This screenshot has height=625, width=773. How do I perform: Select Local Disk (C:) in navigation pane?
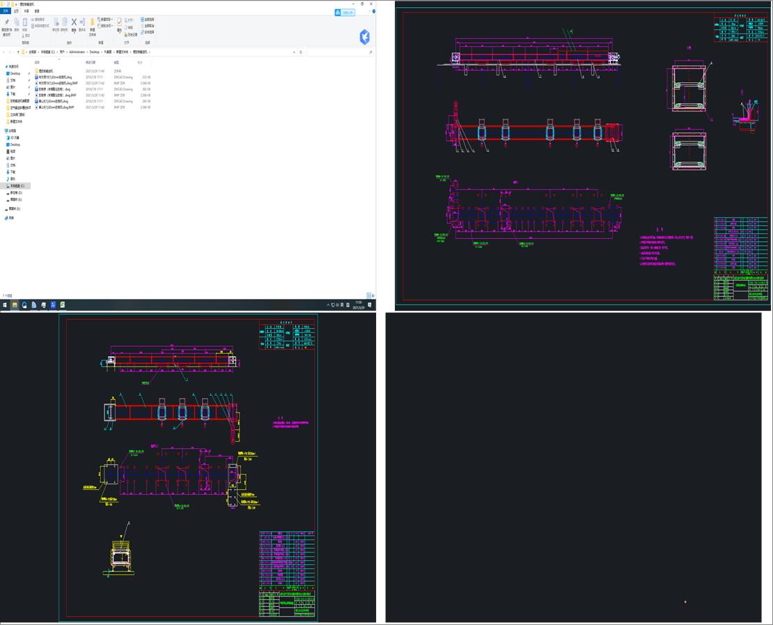(16, 186)
